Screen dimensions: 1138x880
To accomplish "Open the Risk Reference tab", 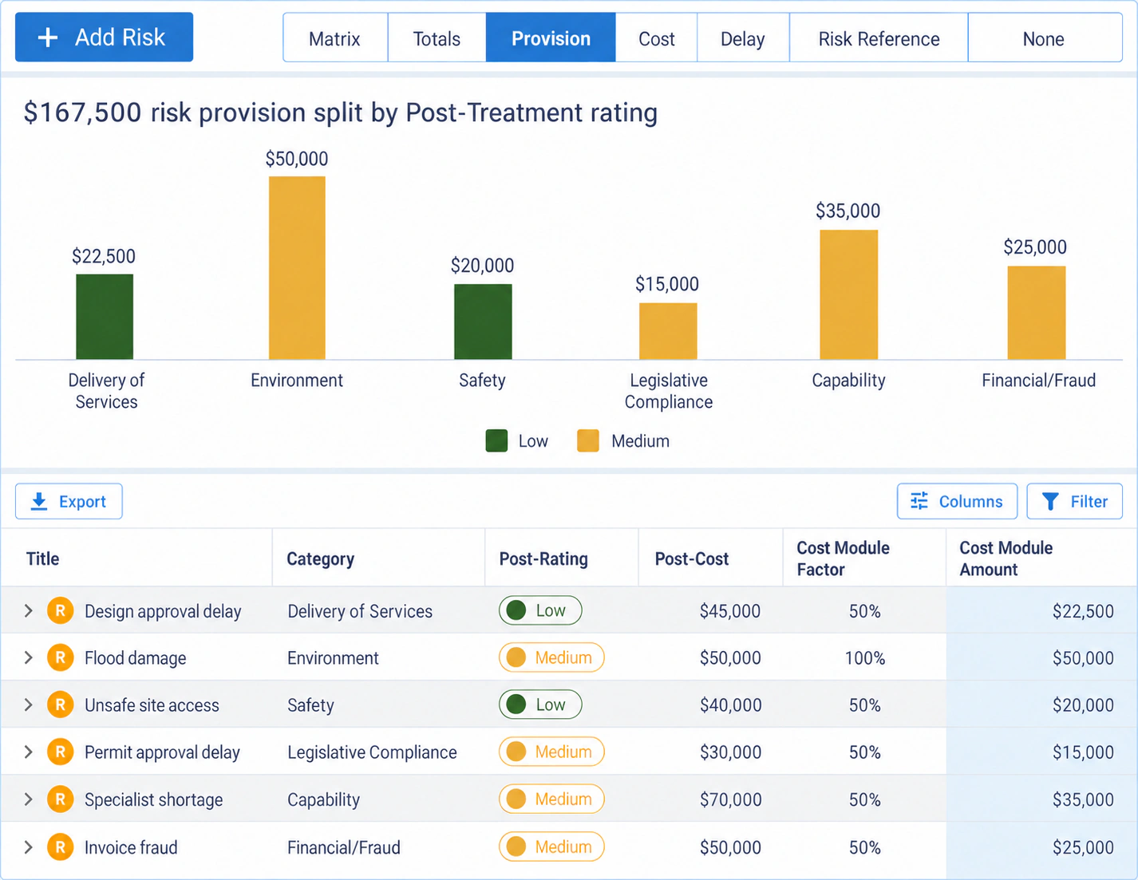I will pyautogui.click(x=879, y=38).
